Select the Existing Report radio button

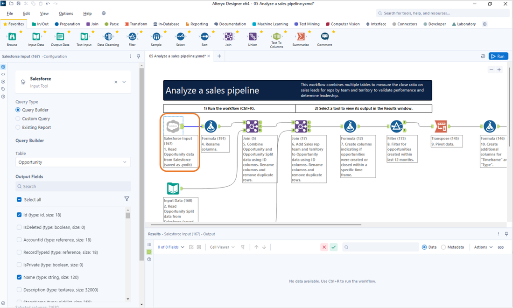tap(18, 127)
